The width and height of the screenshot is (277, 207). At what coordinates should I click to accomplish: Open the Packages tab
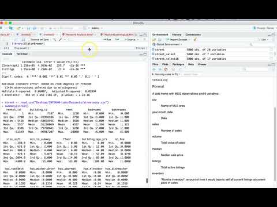[178, 64]
